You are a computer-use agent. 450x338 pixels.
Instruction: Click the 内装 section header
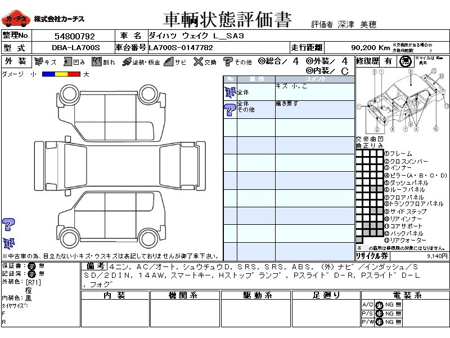click(115, 295)
